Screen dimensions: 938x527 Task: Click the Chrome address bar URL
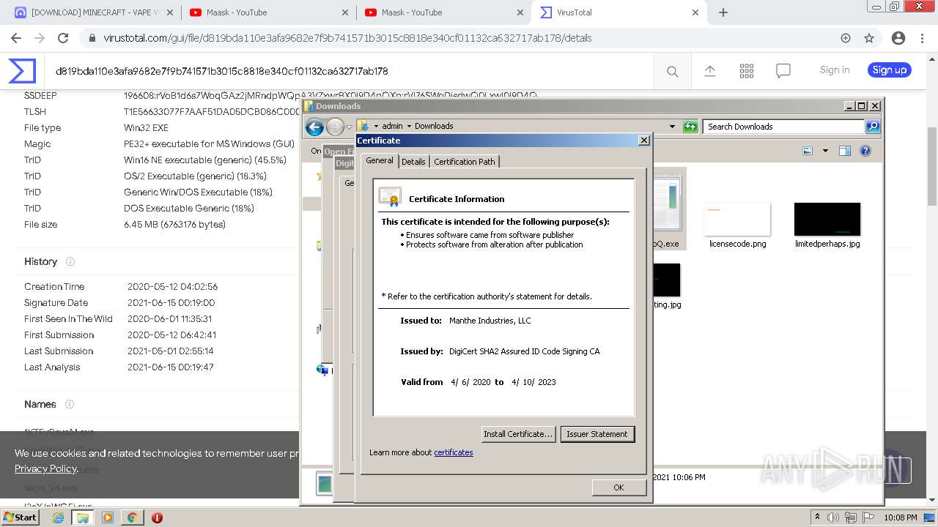347,38
